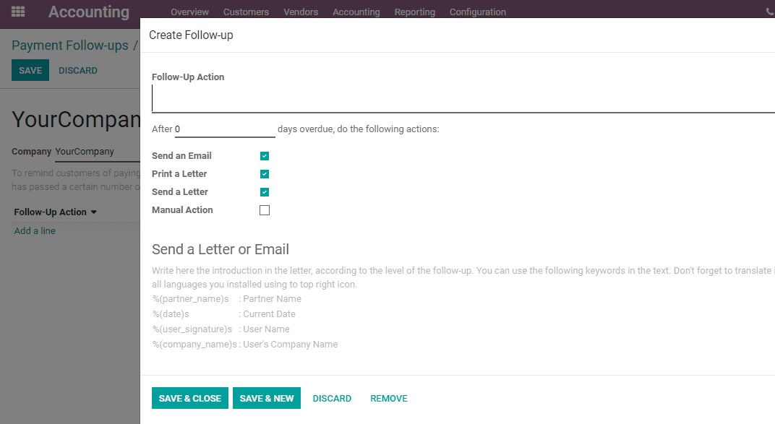Uncheck the Print a Letter checkbox
This screenshot has width=775, height=424.
pos(265,174)
